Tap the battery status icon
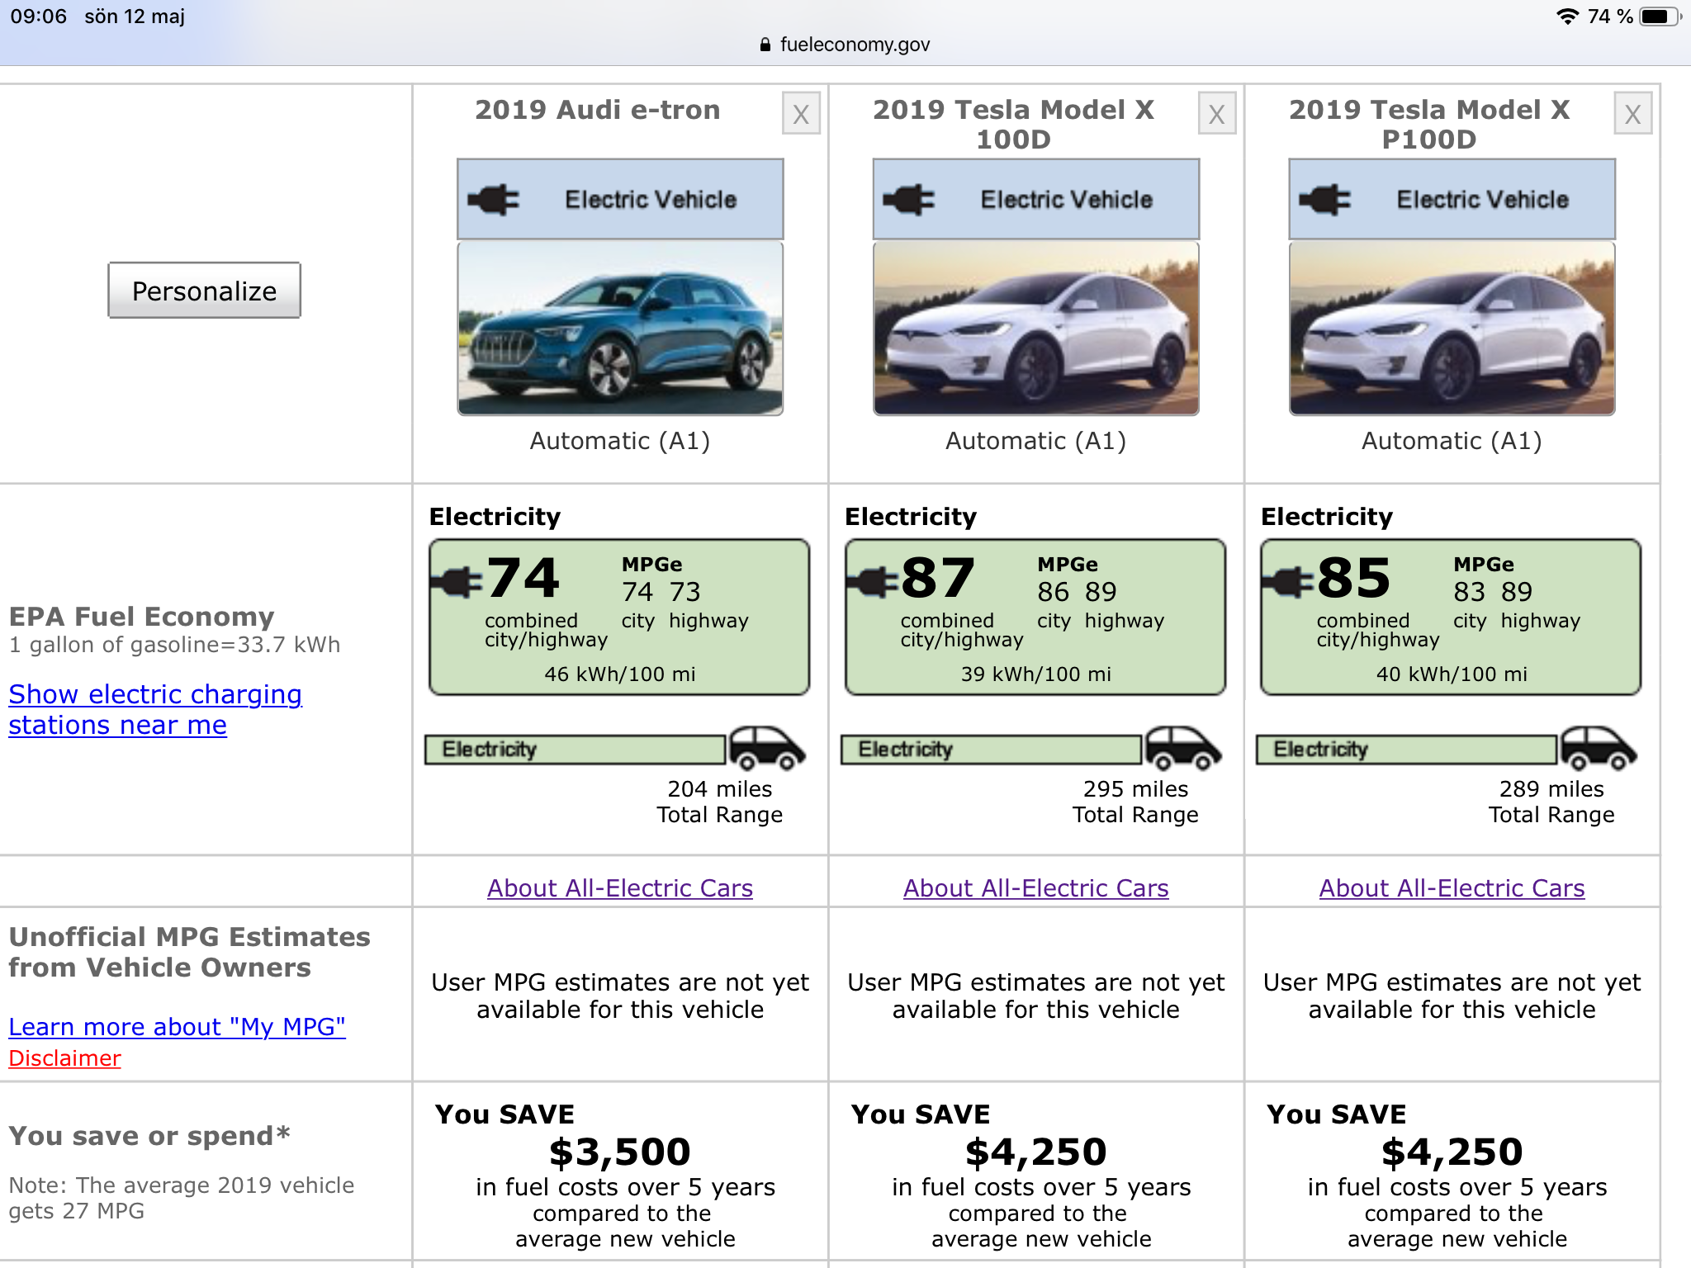The image size is (1691, 1268). pos(1660,17)
